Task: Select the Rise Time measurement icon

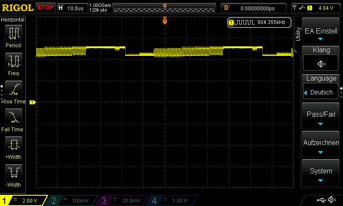Action: (x=14, y=89)
